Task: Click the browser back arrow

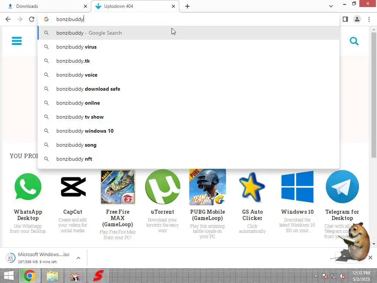Action: [x=8, y=19]
